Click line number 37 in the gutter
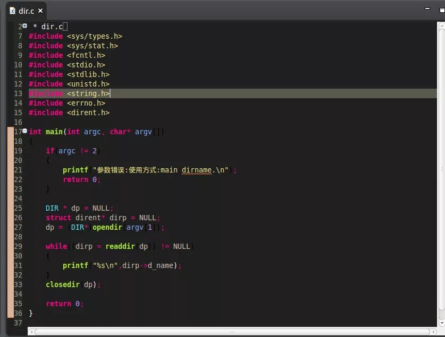Screen dimensions: 445x337 18,323
